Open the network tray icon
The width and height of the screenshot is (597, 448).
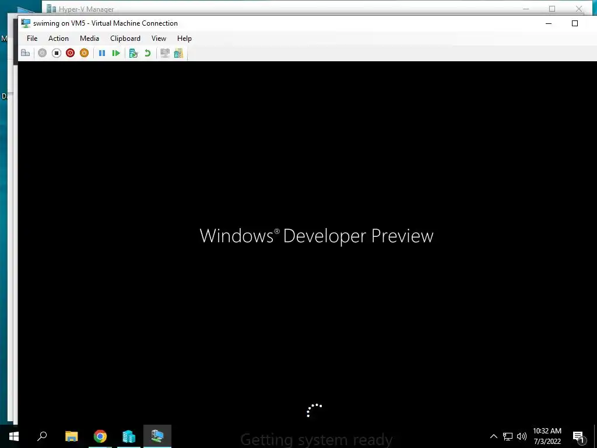click(x=508, y=436)
